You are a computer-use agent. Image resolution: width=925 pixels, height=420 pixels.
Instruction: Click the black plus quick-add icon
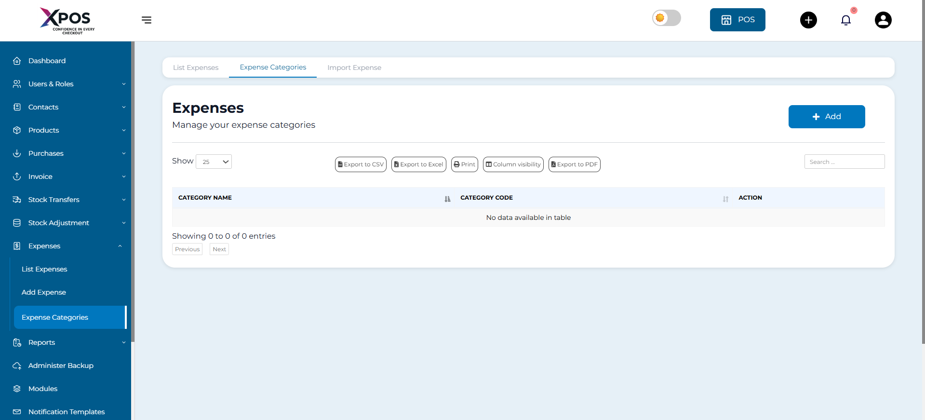[x=808, y=20]
